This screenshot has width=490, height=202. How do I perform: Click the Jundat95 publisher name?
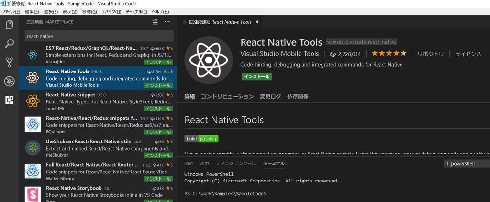(56, 108)
